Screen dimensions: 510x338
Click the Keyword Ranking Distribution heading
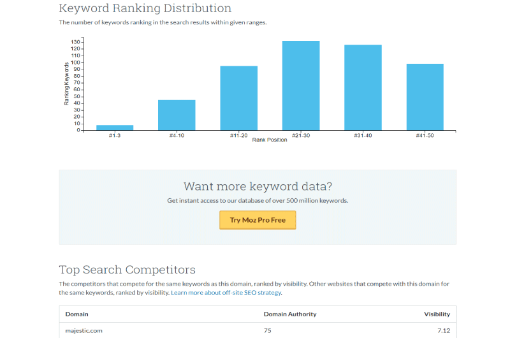[145, 8]
